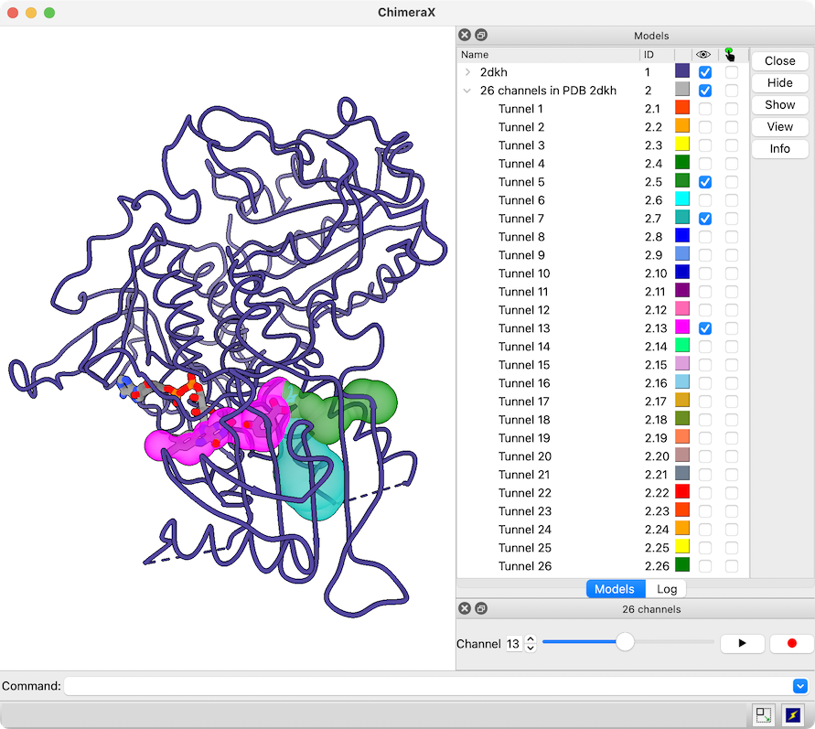This screenshot has height=729, width=815.
Task: Enable the select checkbox for Tunnel 13
Action: point(732,328)
